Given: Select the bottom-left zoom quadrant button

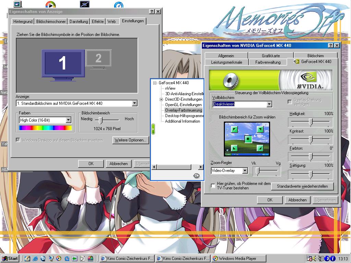Looking at the screenshot, I should pos(234,148).
